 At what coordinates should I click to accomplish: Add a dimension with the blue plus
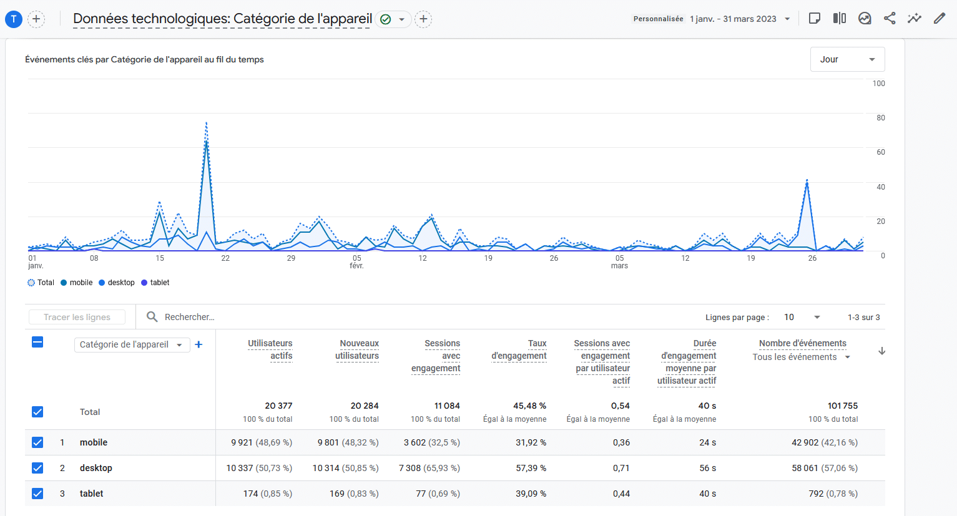pyautogui.click(x=199, y=344)
